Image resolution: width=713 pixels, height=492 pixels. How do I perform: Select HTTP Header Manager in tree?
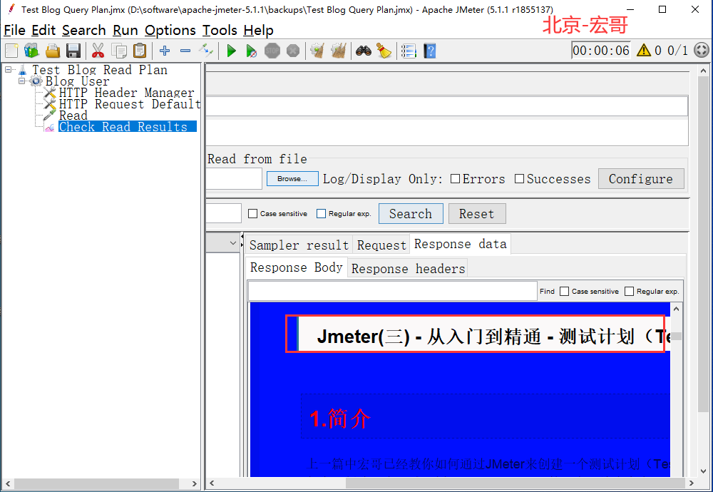coord(126,93)
